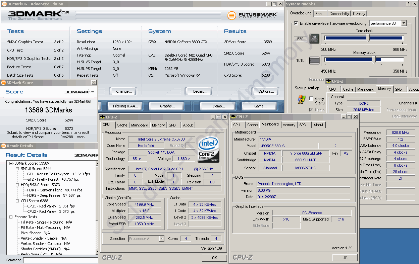419x264 pixels.
Task: Collapse the 3DMark Score: 13589 tree node
Action: tap(11, 163)
